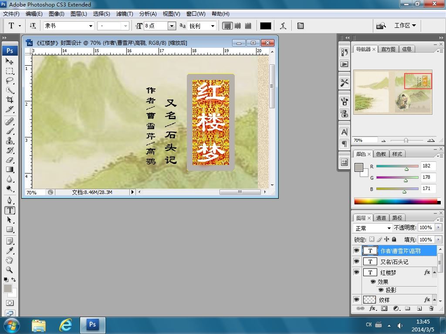Open Internet Explorer from the taskbar
This screenshot has height=334, width=446.
pos(66,324)
